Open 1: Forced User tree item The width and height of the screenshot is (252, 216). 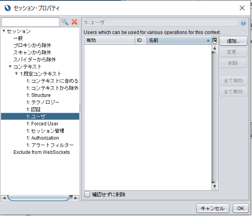coord(42,124)
